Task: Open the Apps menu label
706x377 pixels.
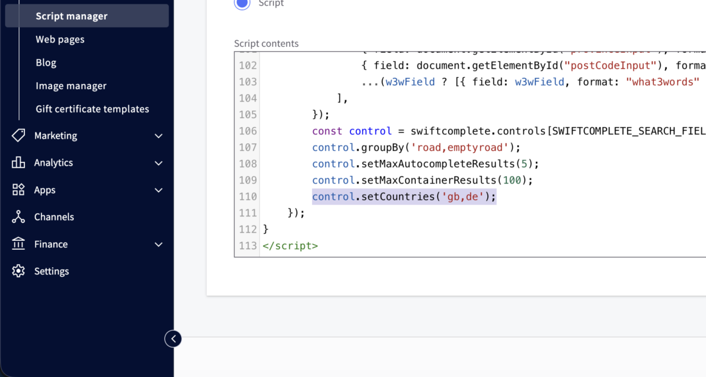Action: (x=45, y=190)
